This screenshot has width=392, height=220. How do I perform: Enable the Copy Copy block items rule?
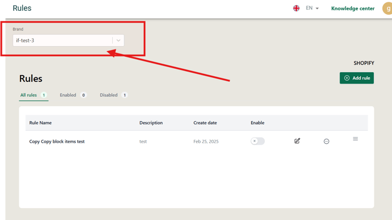[258, 141]
